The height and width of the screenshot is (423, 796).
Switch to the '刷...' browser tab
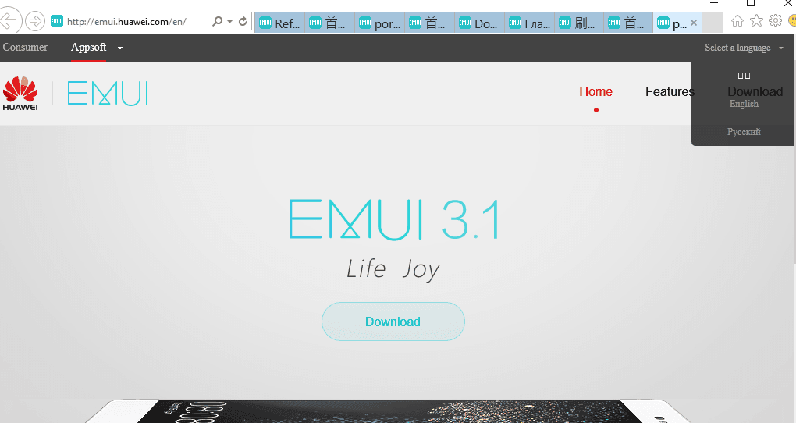pyautogui.click(x=579, y=23)
